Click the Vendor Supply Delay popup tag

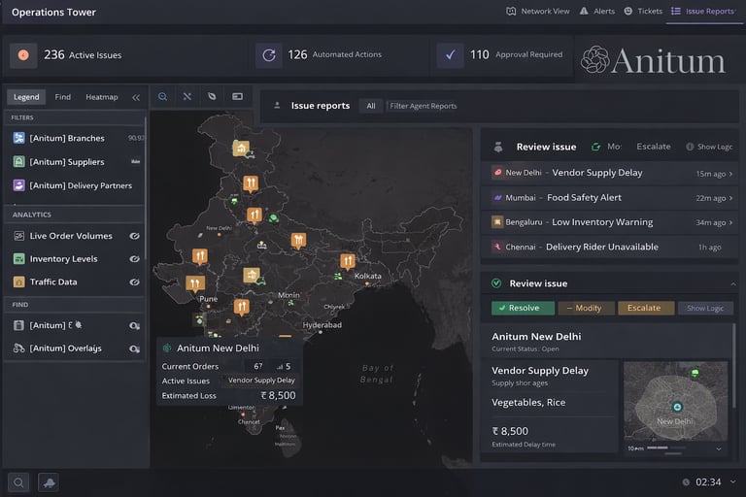coord(261,381)
